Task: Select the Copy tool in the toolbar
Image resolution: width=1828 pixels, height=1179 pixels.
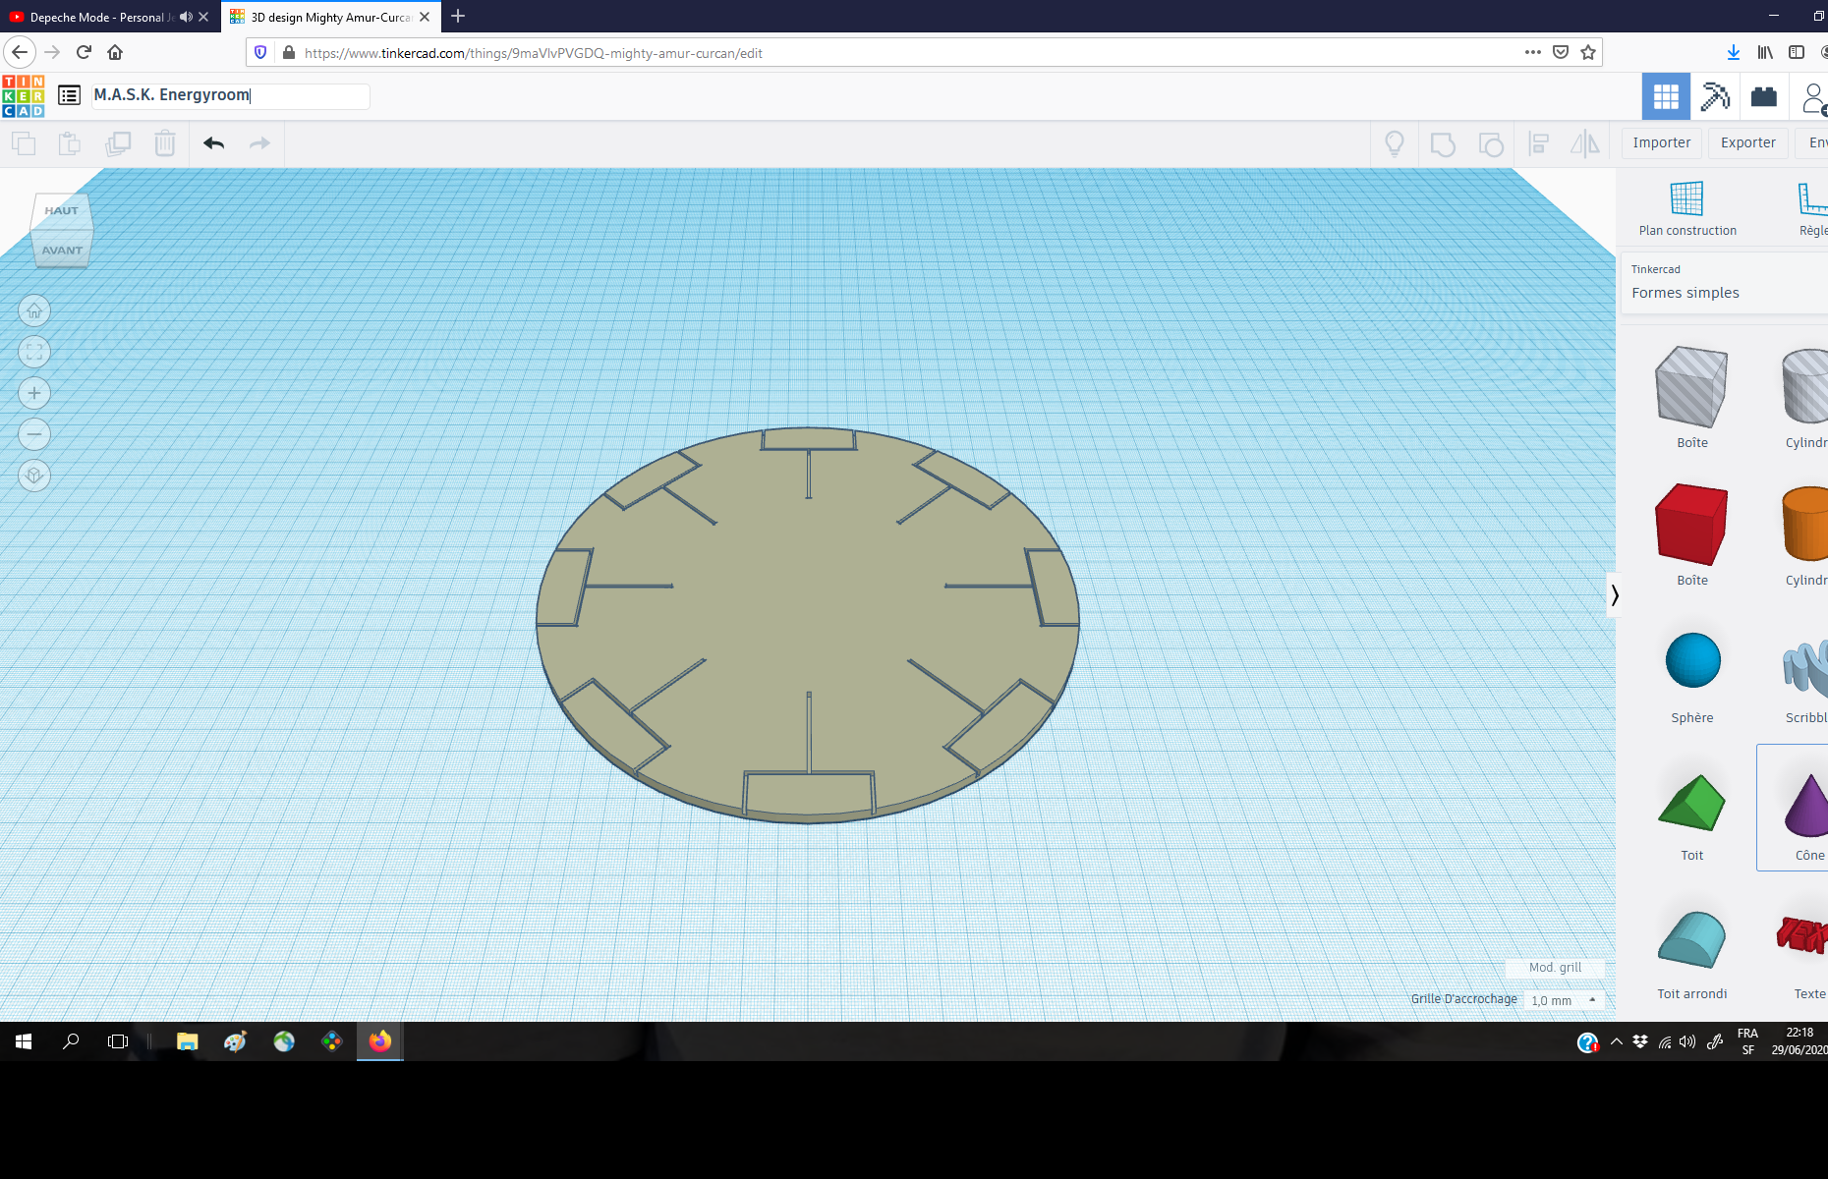Action: click(x=24, y=143)
